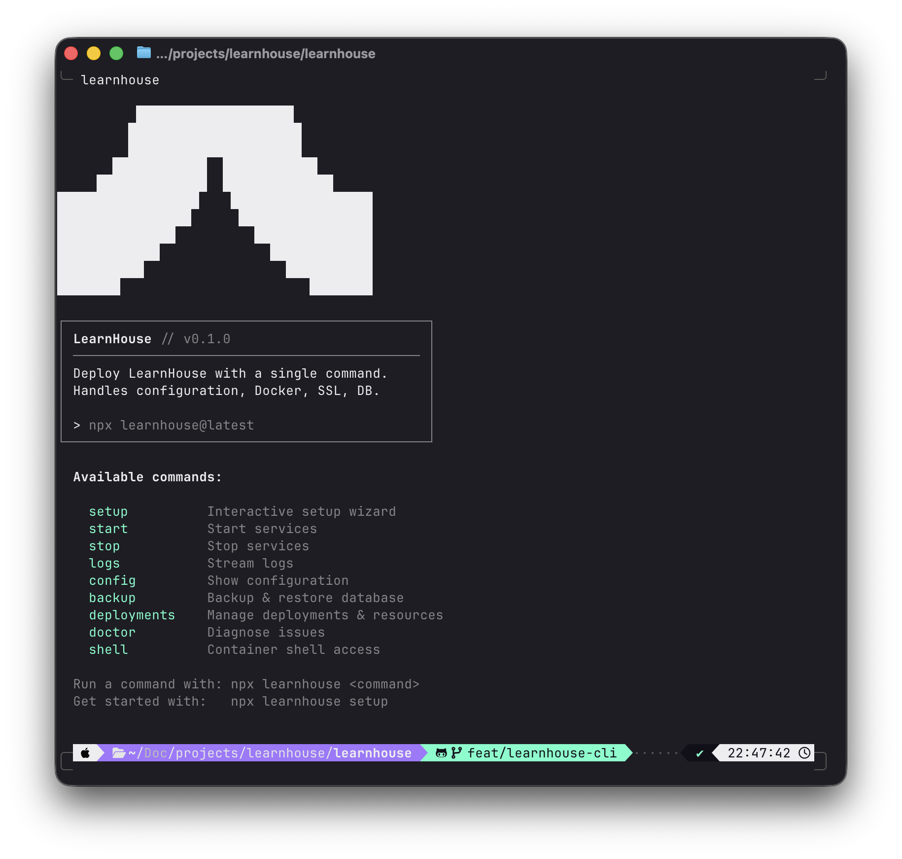The height and width of the screenshot is (859, 902).
Task: Click the feat/learnhouse-cli branch segment
Action: [542, 753]
